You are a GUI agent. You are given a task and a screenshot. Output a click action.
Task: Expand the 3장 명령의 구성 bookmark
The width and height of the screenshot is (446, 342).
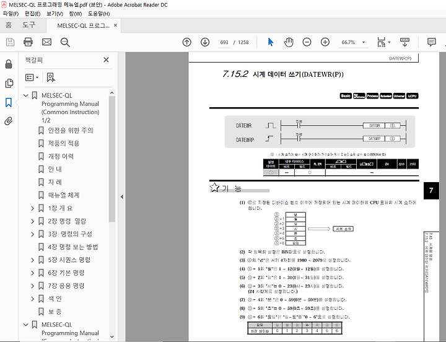pyautogui.click(x=32, y=234)
